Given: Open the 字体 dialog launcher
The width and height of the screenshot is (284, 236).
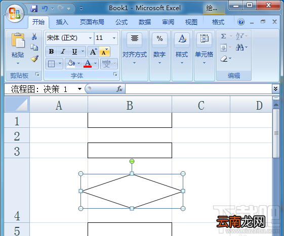Looking at the screenshot, I should [115, 74].
